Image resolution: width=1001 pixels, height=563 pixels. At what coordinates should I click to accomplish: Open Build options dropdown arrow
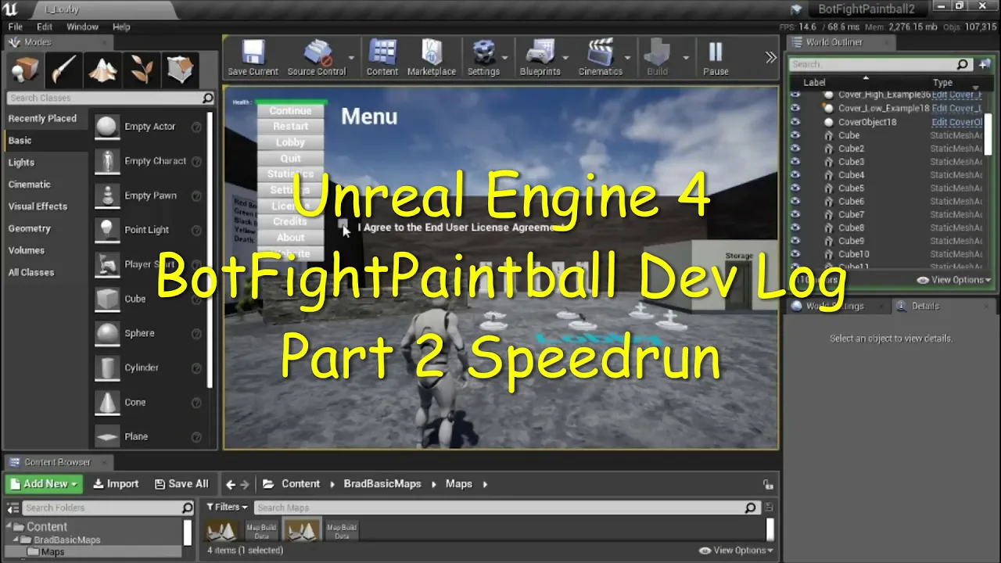(x=686, y=58)
